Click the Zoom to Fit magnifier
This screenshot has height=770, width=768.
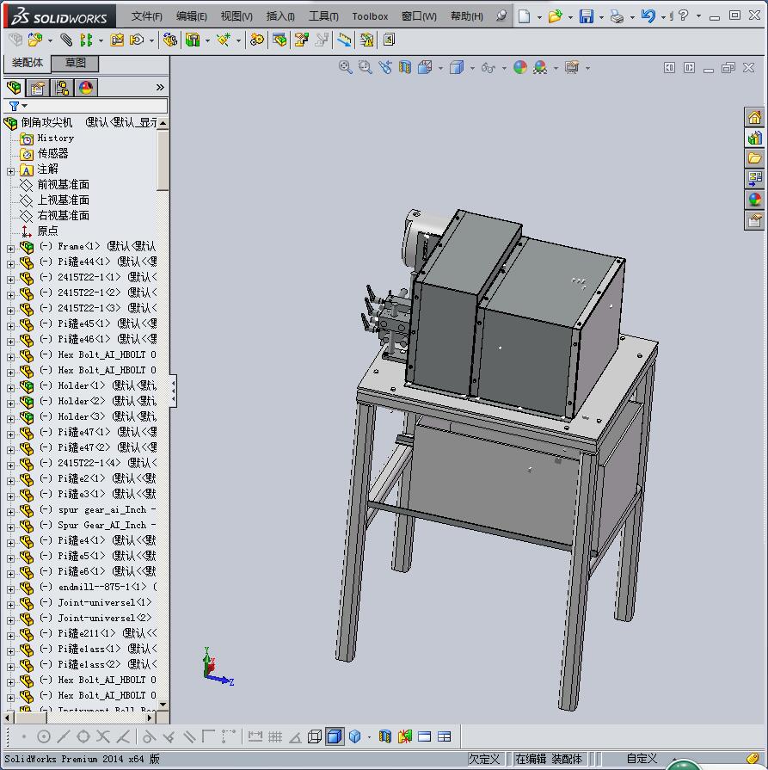click(x=345, y=67)
